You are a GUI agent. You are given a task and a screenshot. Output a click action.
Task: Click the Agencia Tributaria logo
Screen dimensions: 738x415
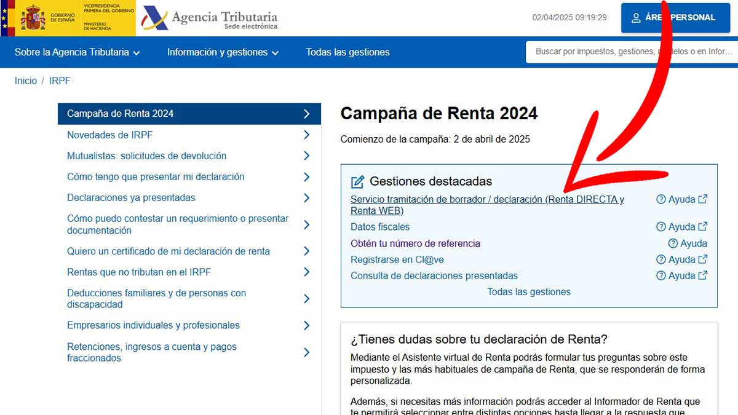(x=209, y=18)
